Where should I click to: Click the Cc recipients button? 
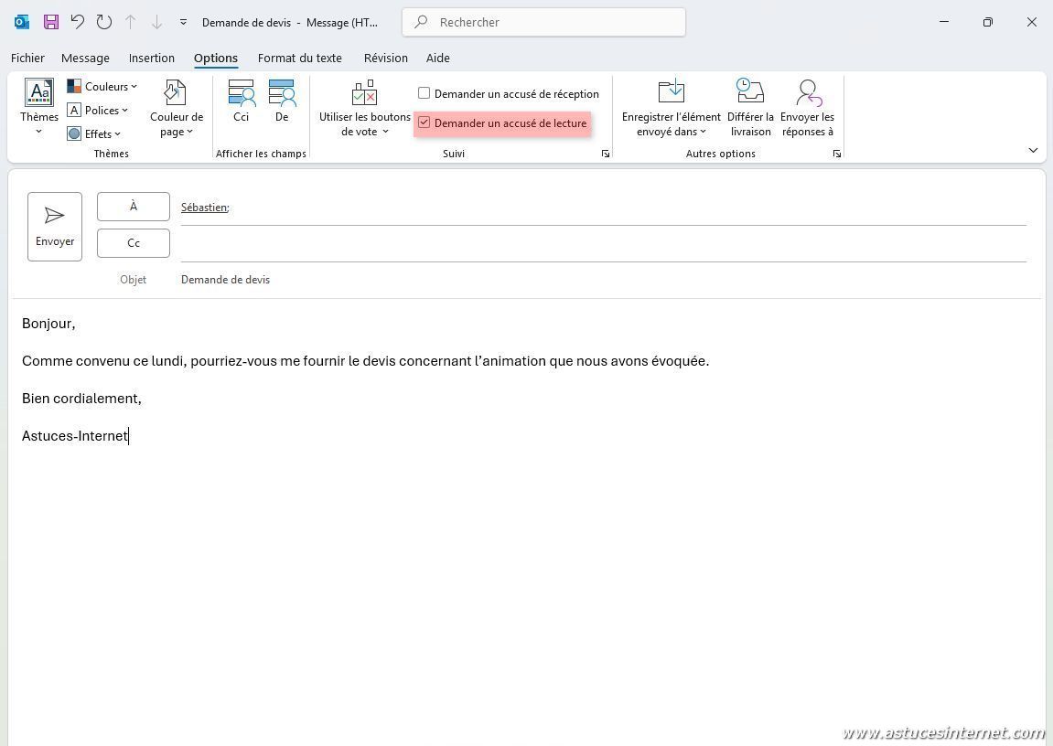[134, 243]
